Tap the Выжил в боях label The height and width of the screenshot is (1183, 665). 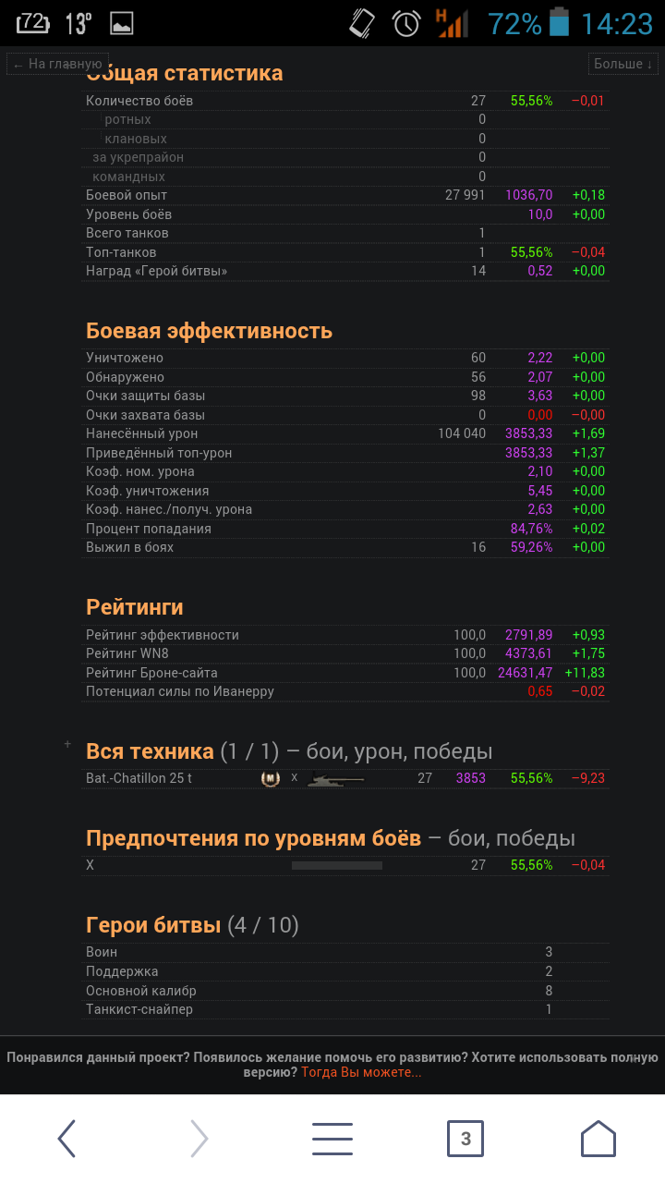click(x=129, y=547)
